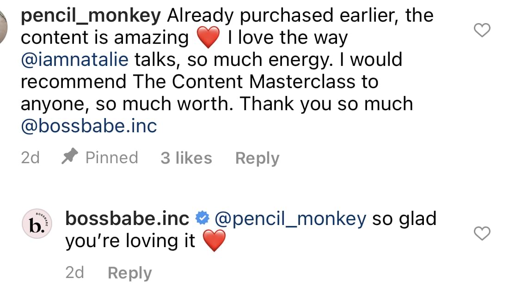This screenshot has height=296, width=521.
Task: Open the @bossbabe.inc mention in the pinned comment
Action: 89,126
